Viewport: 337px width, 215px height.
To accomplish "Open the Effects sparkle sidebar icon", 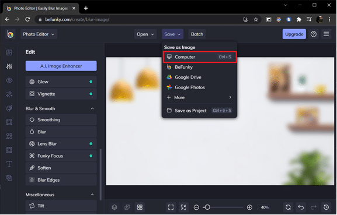I will tap(9, 94).
